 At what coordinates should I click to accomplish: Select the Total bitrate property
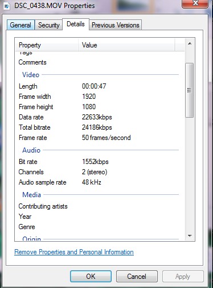coord(35,127)
